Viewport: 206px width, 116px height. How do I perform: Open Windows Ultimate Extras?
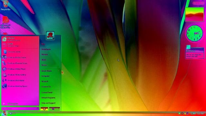[x=20, y=63]
